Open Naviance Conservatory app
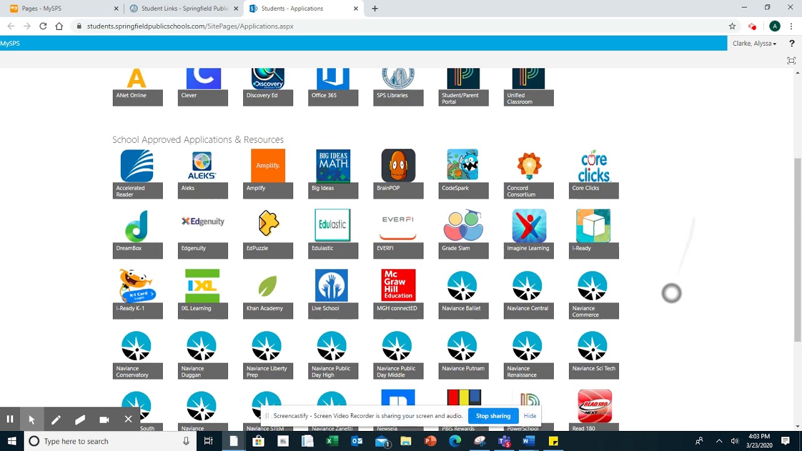The image size is (802, 451). (137, 355)
